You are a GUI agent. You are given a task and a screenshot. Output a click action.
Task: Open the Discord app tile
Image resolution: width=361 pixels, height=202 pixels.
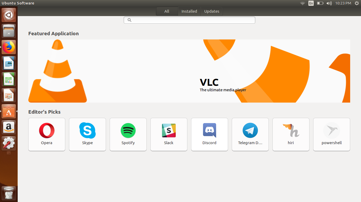coord(210,134)
